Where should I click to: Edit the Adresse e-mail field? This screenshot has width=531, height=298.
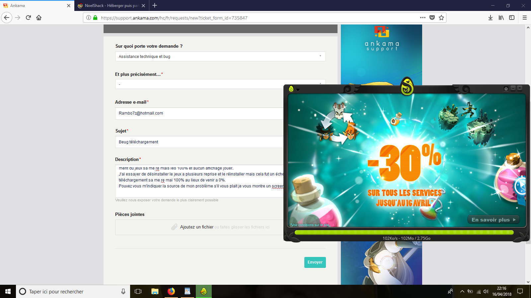pyautogui.click(x=199, y=113)
